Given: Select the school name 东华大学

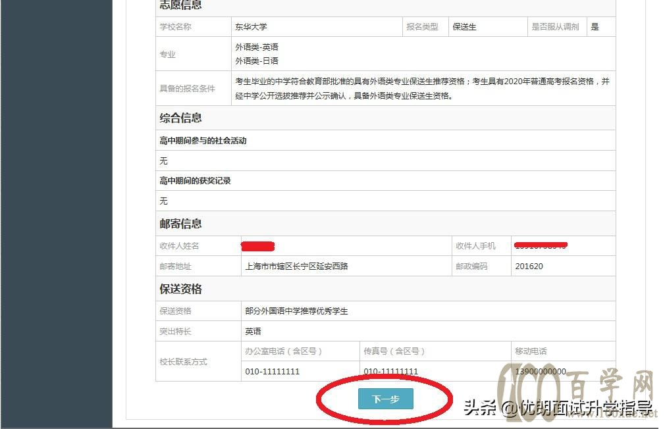Looking at the screenshot, I should [251, 27].
